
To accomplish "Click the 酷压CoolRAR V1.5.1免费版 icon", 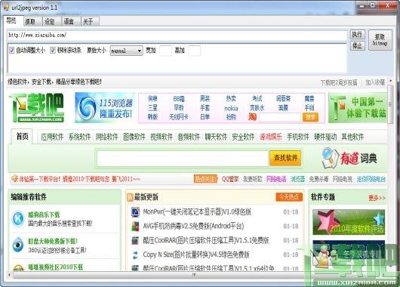I will [x=135, y=240].
